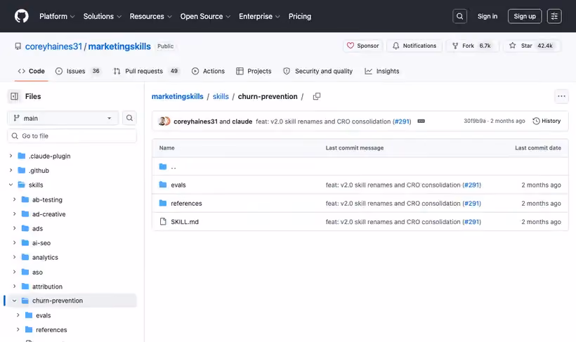This screenshot has width=576, height=342.
Task: Click the git branch icon beside main
Action: point(16,118)
